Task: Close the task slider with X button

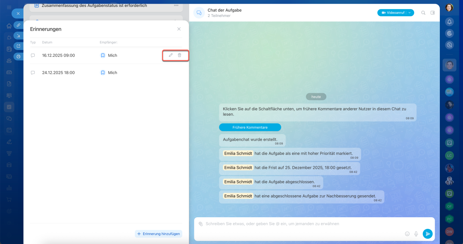Action: pyautogui.click(x=18, y=13)
